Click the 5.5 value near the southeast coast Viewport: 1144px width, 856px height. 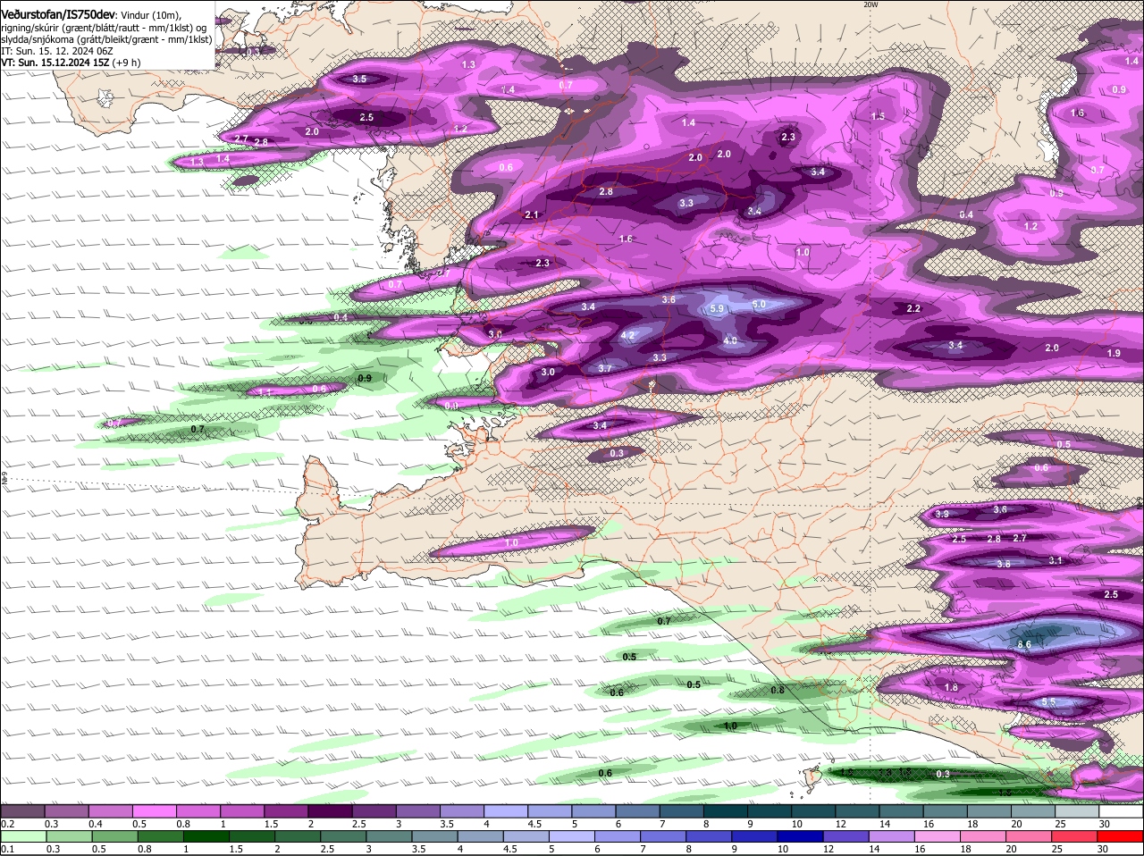point(1049,702)
